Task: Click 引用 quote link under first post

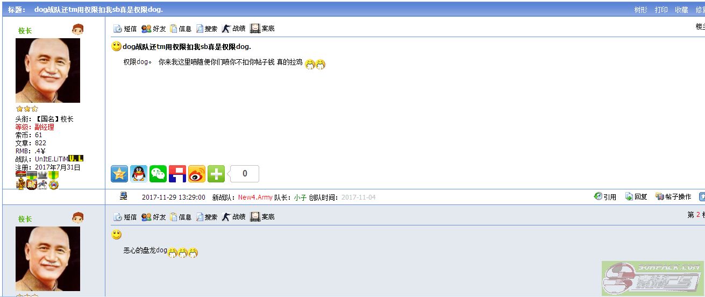Action: click(x=605, y=197)
